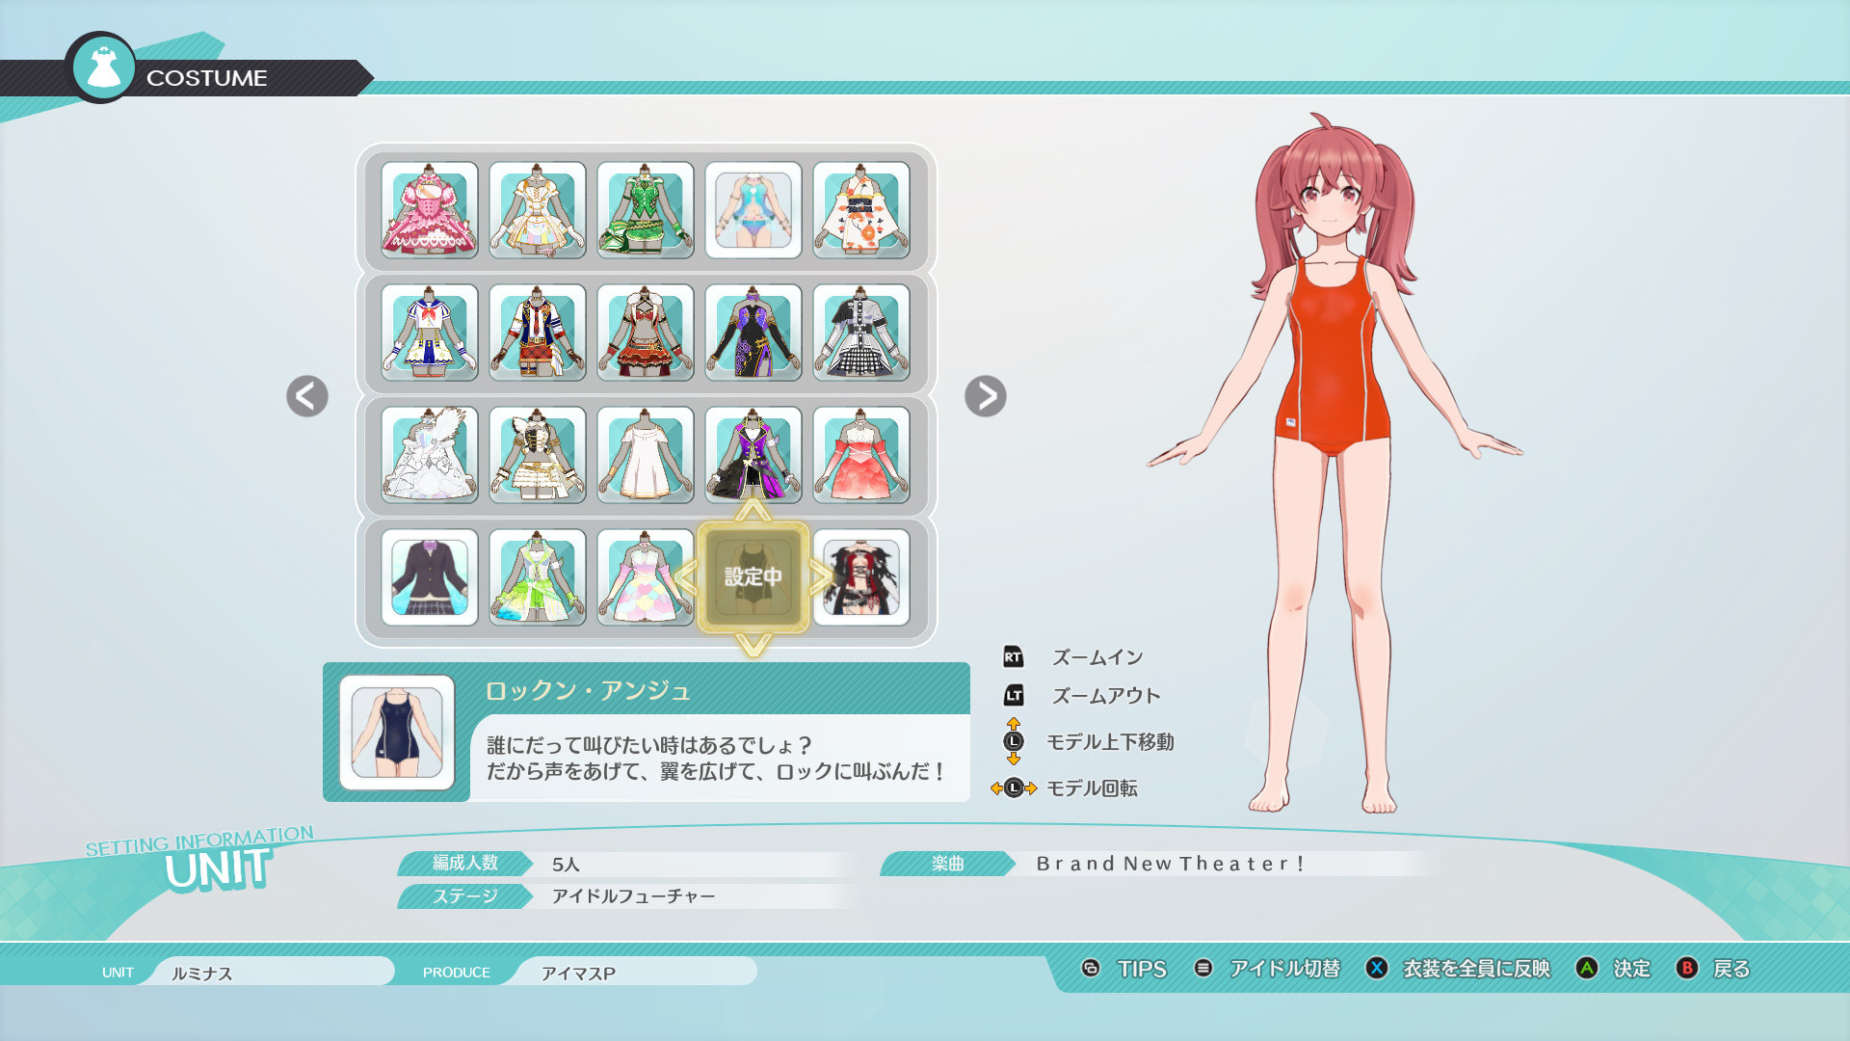
Task: Select the red plaid skirt jacket costume
Action: click(x=538, y=333)
